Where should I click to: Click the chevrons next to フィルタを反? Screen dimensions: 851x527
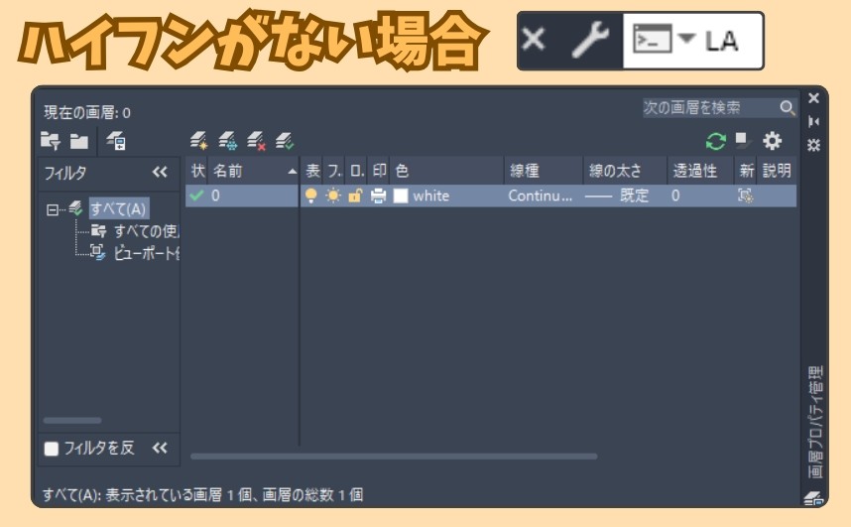tap(160, 449)
